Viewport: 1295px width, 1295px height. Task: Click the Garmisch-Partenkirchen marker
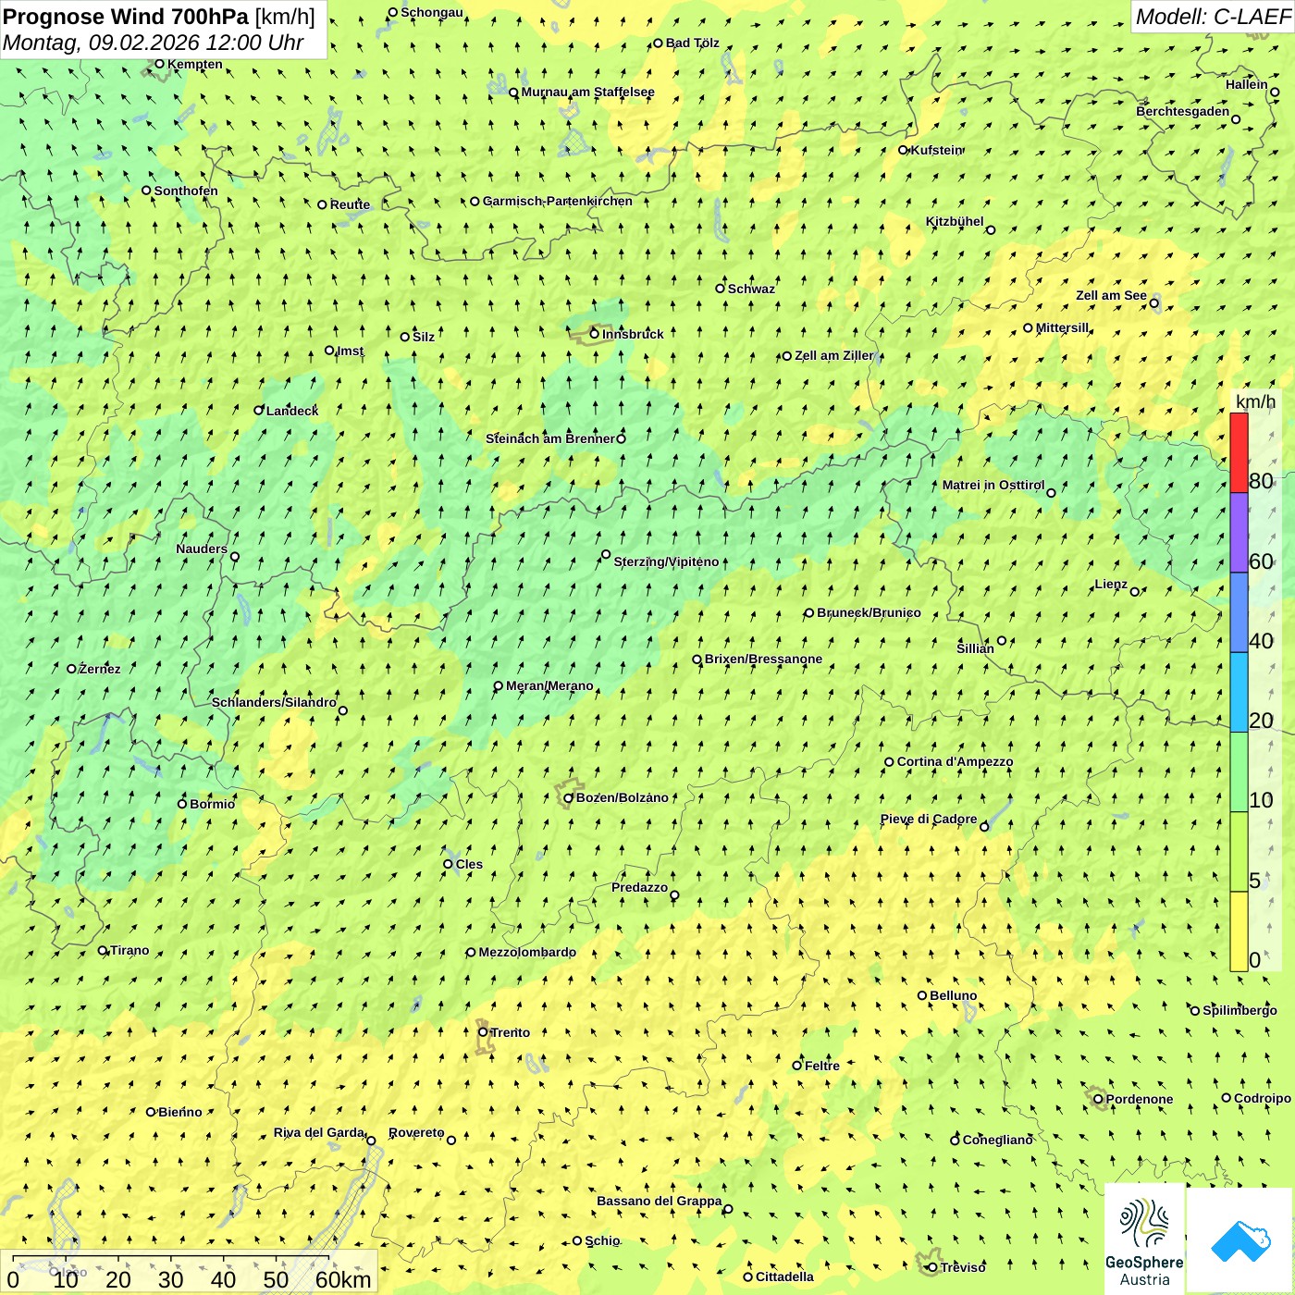coord(475,202)
